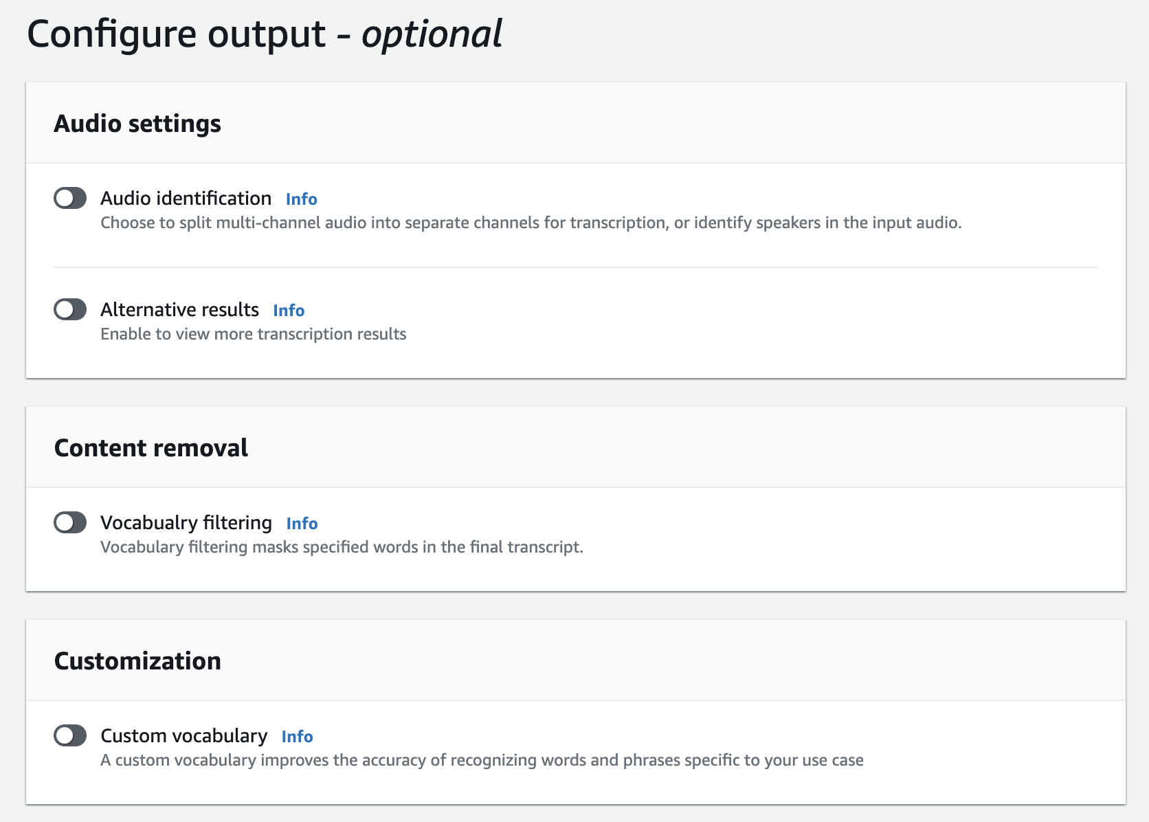Click the Content removal section heading
1149x822 pixels.
tap(151, 448)
